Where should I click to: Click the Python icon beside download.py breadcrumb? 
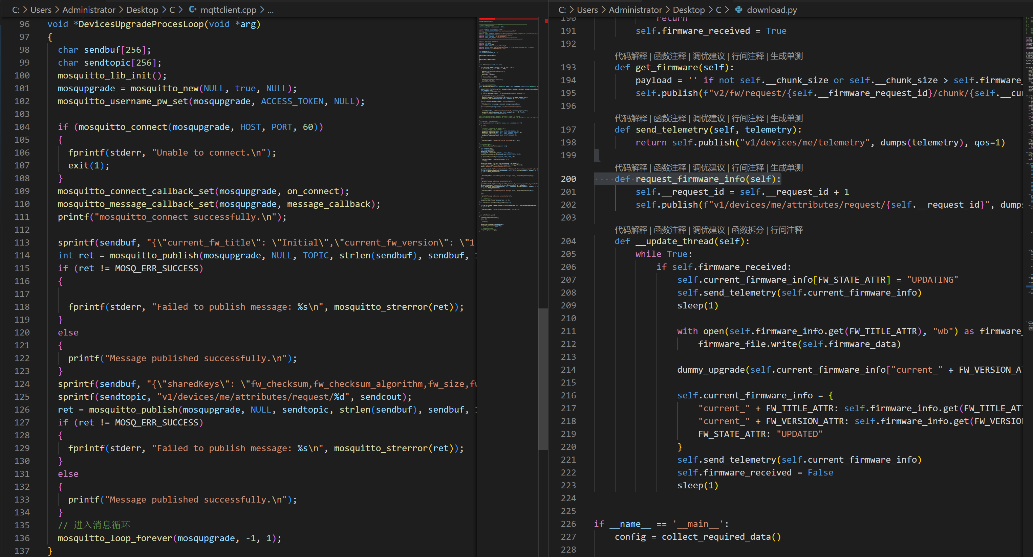click(x=739, y=9)
